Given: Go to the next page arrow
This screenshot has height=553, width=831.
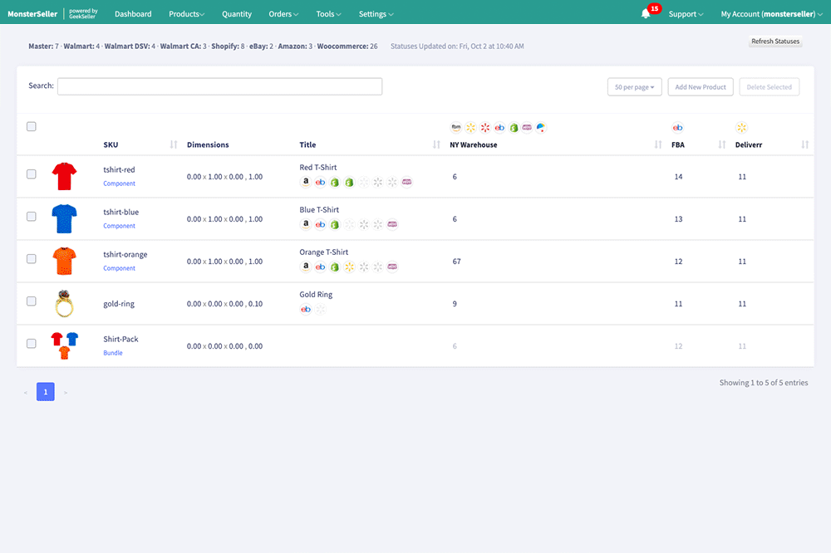Looking at the screenshot, I should tap(65, 393).
